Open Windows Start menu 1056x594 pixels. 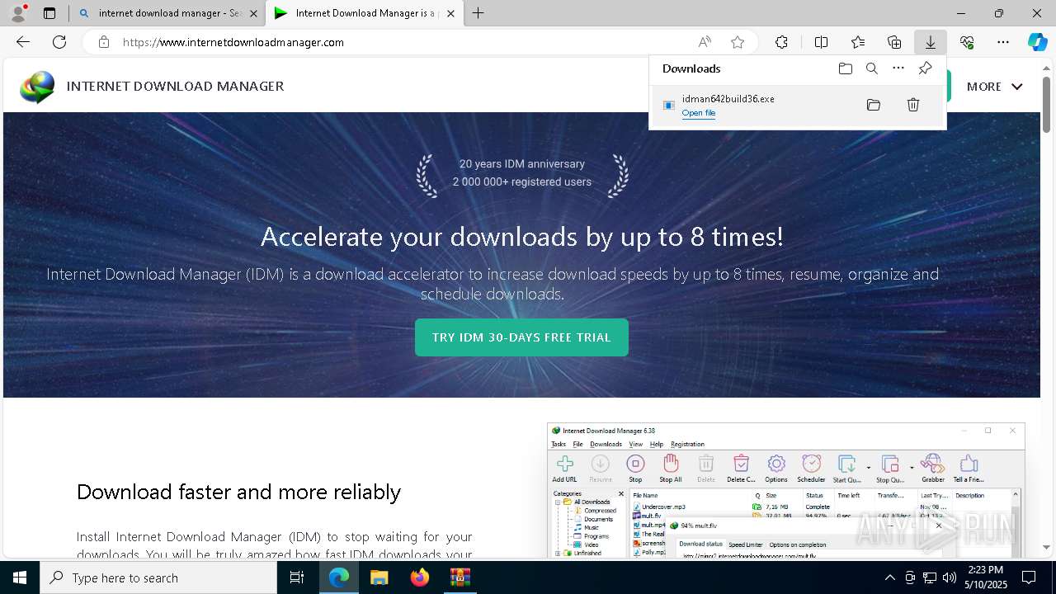(20, 577)
